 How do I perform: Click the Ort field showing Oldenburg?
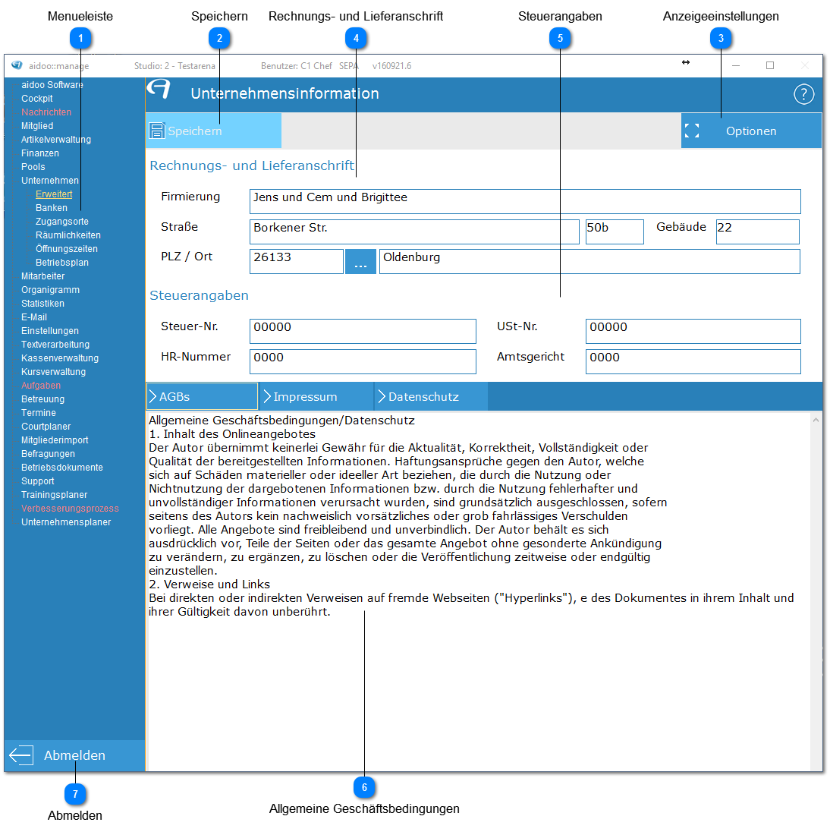(589, 261)
